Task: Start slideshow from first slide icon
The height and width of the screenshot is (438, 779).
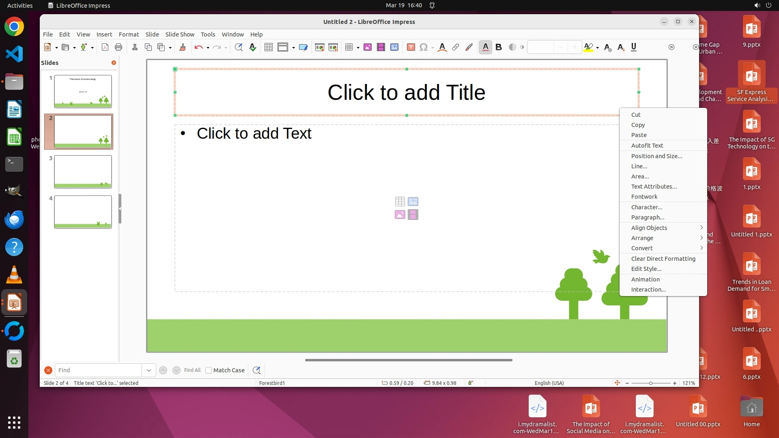Action: pos(319,47)
